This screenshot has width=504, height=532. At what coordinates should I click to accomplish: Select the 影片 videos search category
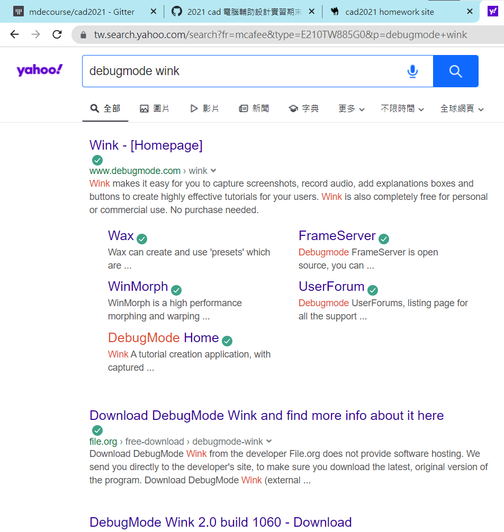(x=204, y=108)
